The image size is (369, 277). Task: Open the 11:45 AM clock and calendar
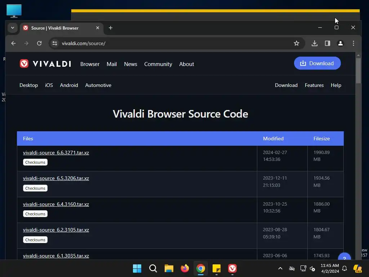click(330, 268)
